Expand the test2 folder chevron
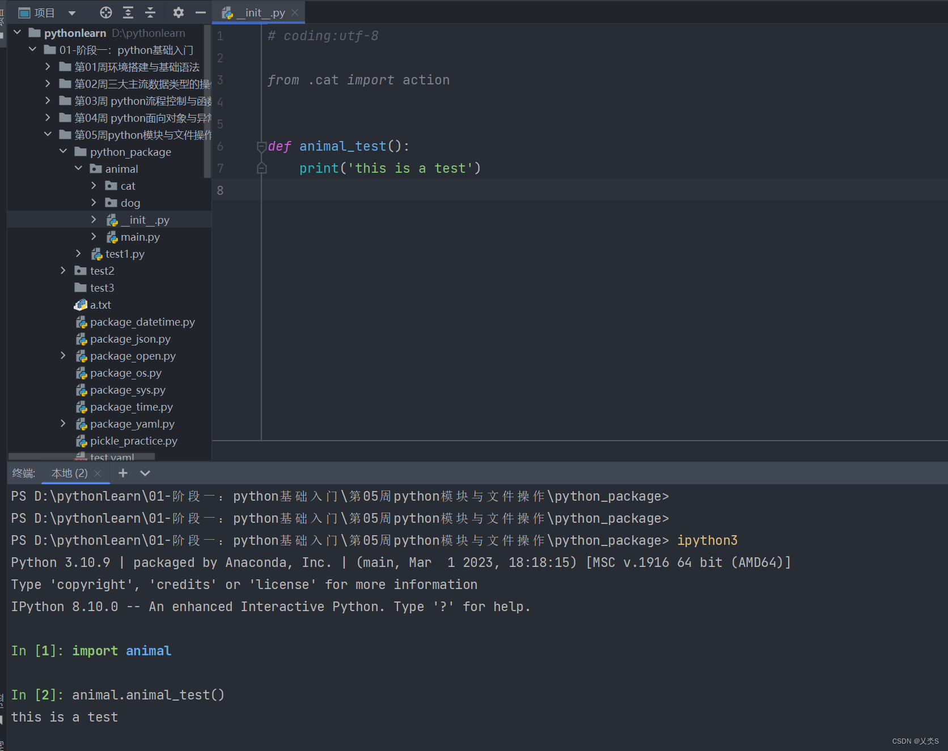948x751 pixels. point(64,271)
